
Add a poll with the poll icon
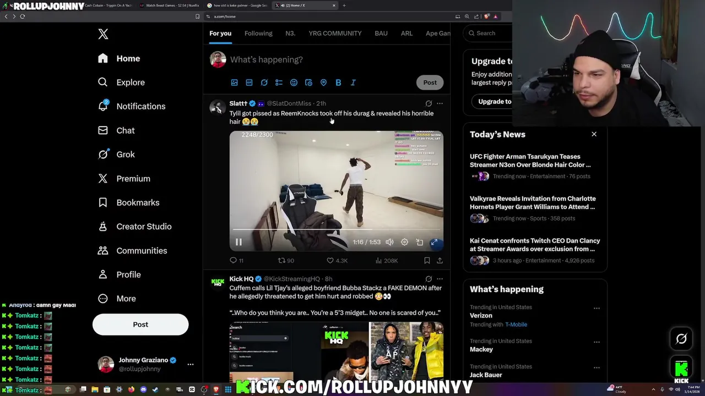279,82
